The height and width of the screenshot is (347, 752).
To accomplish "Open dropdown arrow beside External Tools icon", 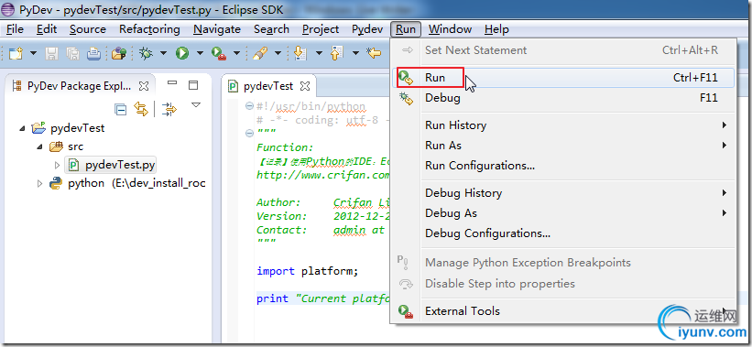I will point(236,53).
